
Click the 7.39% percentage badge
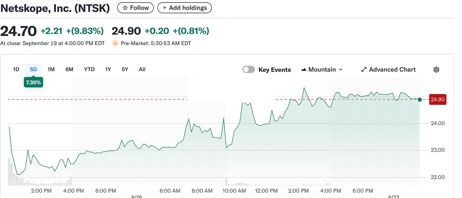tap(33, 82)
